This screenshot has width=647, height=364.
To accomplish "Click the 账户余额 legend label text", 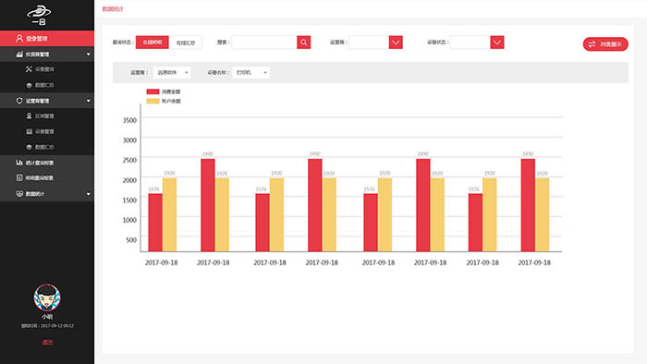I will pos(171,101).
